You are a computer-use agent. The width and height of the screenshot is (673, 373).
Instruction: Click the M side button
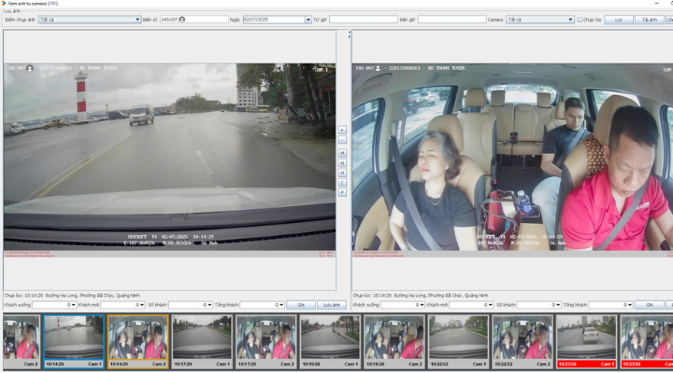point(342,153)
